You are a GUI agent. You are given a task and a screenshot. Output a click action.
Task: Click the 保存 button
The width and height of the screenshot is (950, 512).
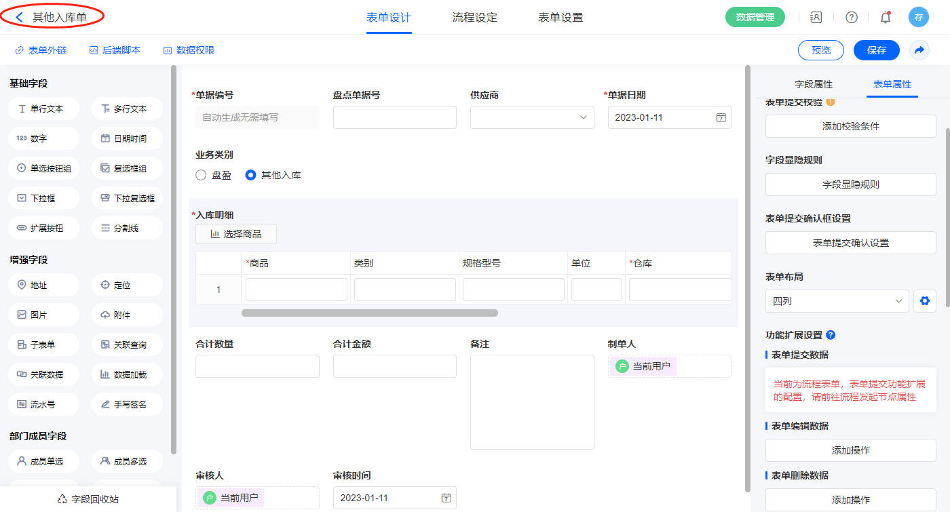click(876, 50)
